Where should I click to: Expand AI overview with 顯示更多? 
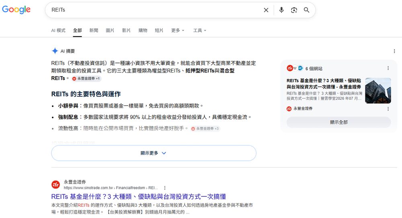154,153
